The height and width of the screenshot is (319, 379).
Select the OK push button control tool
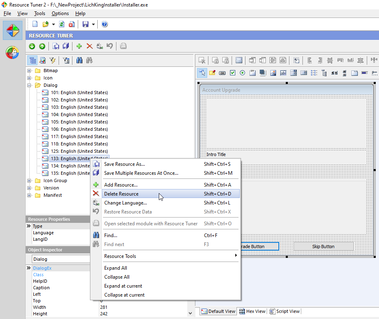click(222, 73)
